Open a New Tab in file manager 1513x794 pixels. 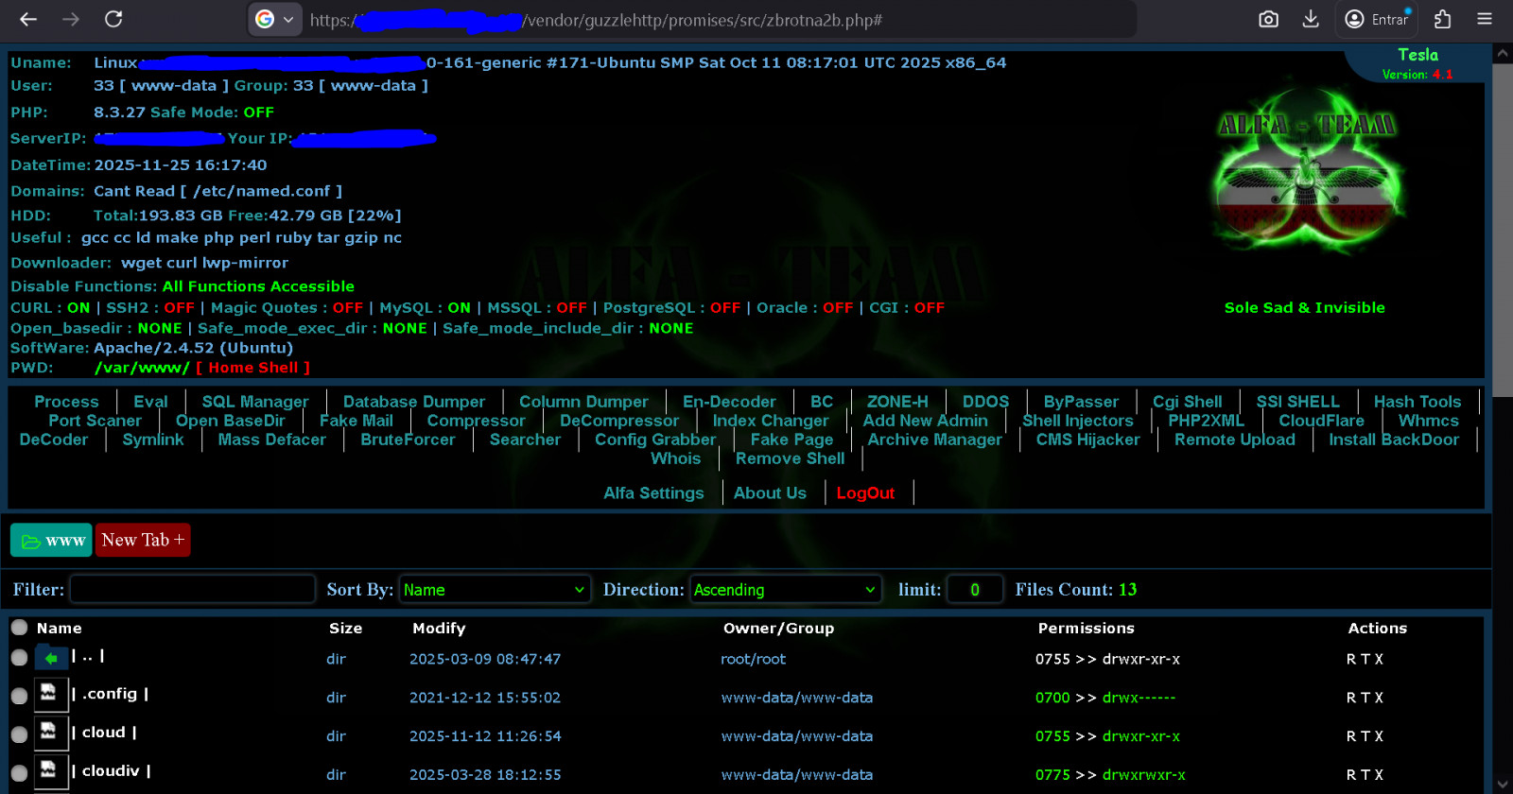(143, 541)
